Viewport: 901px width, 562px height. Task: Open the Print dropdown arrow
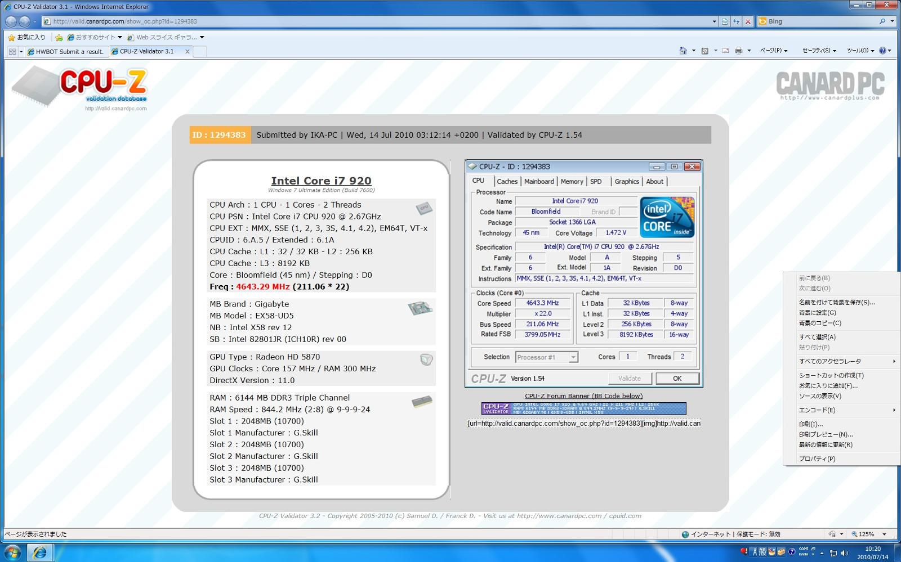pyautogui.click(x=749, y=51)
